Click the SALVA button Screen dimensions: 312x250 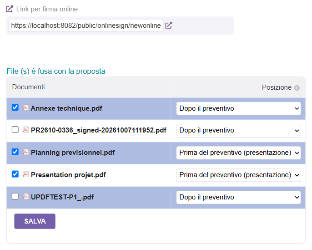click(x=35, y=221)
